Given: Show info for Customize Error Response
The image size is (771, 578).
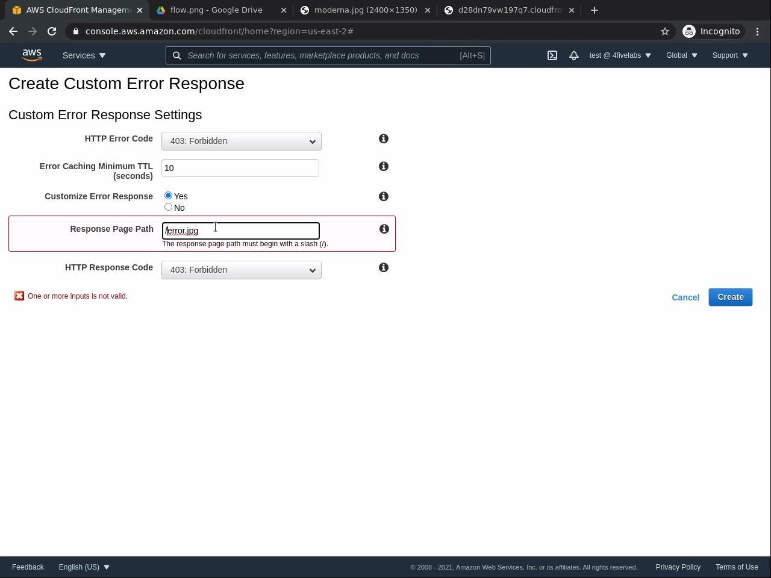Looking at the screenshot, I should pyautogui.click(x=384, y=196).
